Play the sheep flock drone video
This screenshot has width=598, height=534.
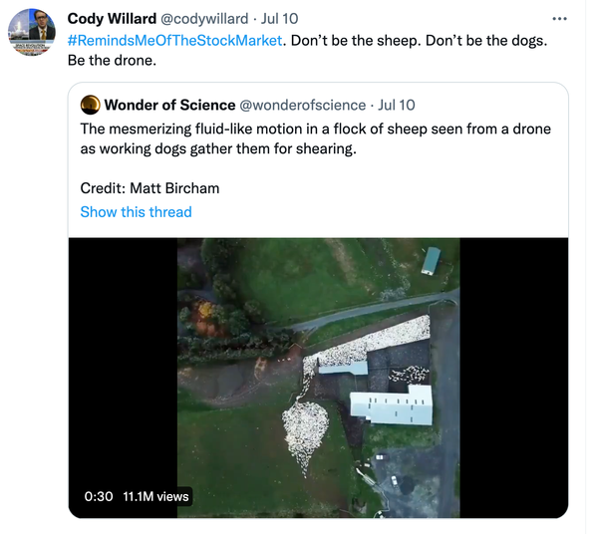[319, 378]
